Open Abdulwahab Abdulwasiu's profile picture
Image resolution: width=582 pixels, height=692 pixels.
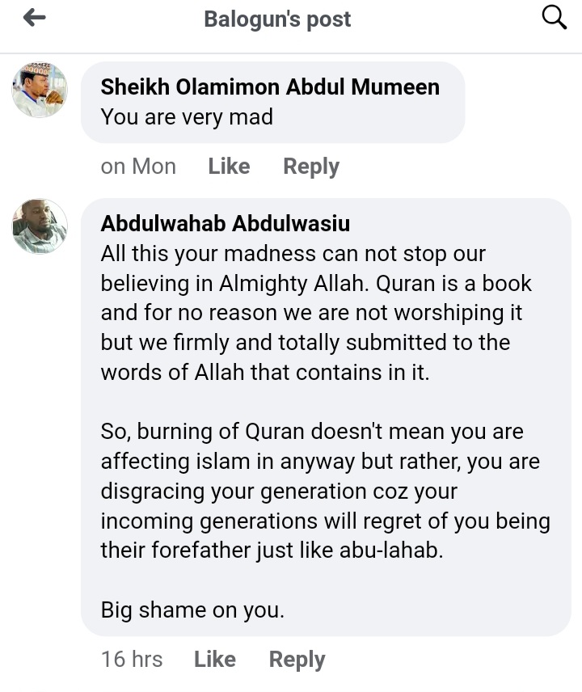coord(39,226)
